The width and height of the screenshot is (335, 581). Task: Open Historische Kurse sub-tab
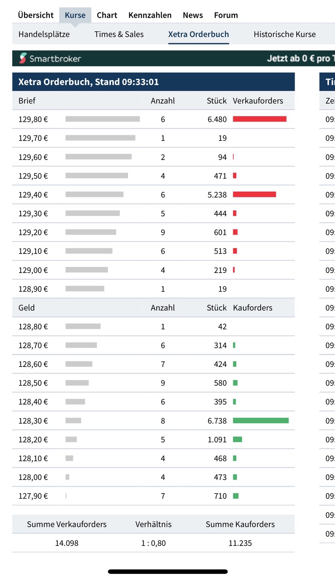point(284,34)
